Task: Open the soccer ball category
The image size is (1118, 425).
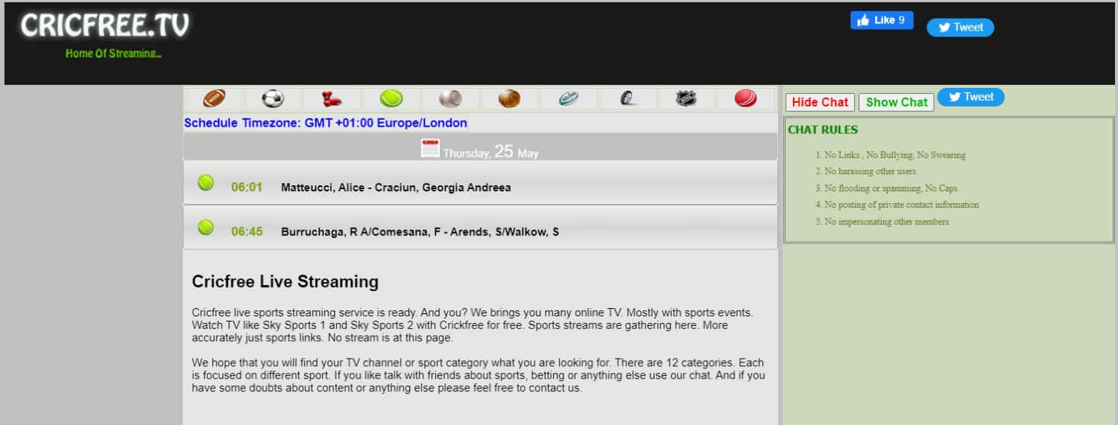Action: [274, 98]
